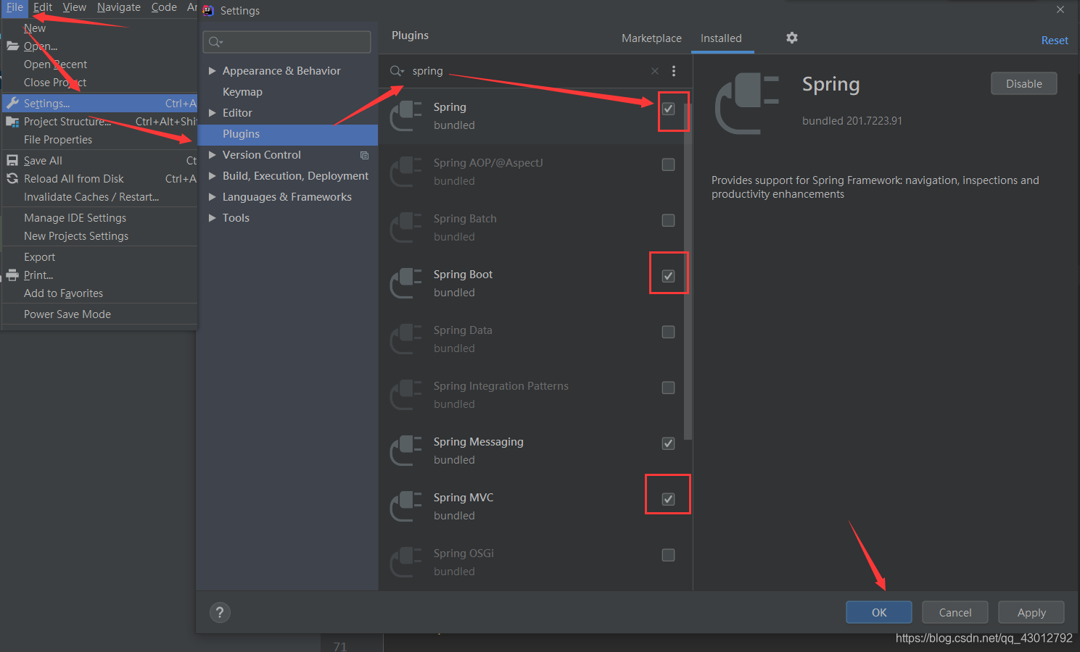Click the Spring Integration Patterns plugin icon

pyautogui.click(x=406, y=395)
